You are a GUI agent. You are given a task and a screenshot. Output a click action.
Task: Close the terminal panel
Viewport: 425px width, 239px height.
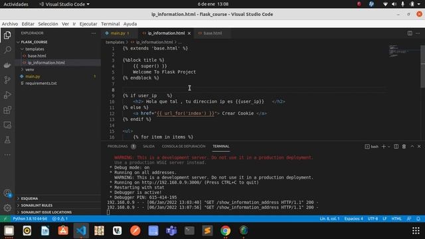[x=419, y=146]
